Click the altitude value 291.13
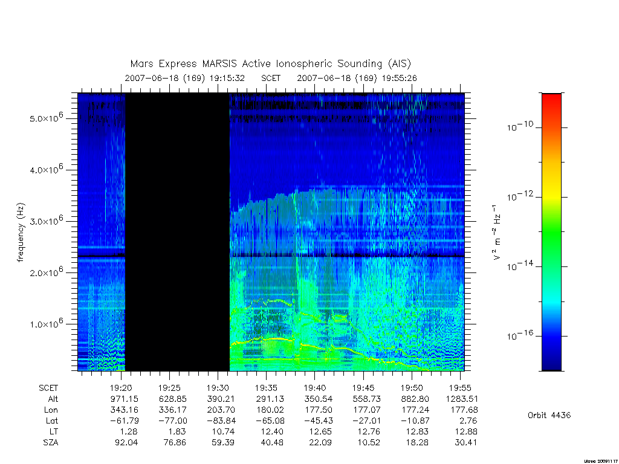619x464 pixels. point(270,399)
